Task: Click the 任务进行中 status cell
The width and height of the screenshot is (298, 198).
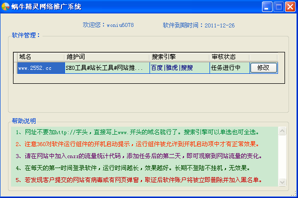Action: pos(229,68)
